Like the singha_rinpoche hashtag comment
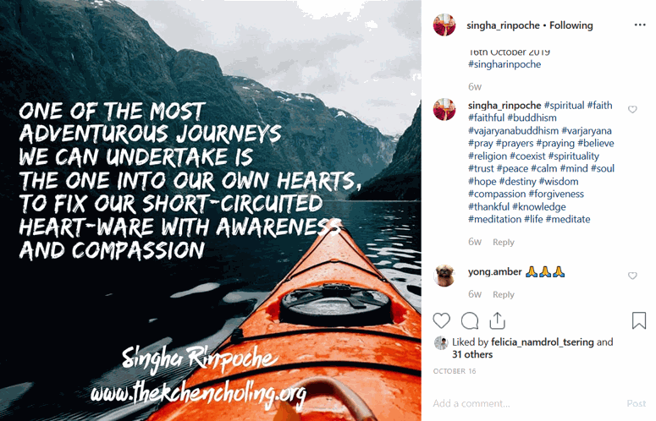The height and width of the screenshot is (421, 656). [632, 109]
